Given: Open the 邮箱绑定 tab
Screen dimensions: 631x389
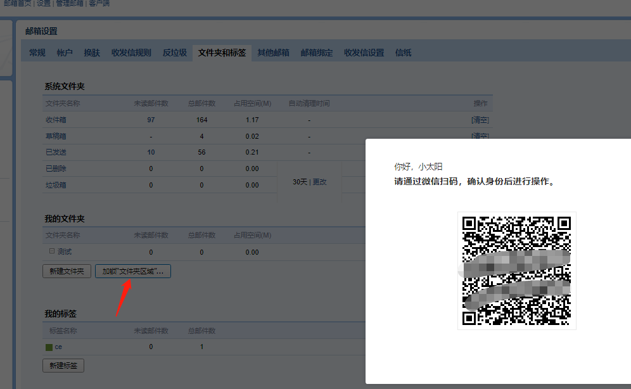Looking at the screenshot, I should coord(317,53).
